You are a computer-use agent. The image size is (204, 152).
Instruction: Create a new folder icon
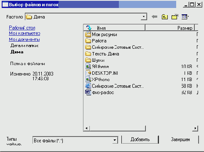coord(175,17)
